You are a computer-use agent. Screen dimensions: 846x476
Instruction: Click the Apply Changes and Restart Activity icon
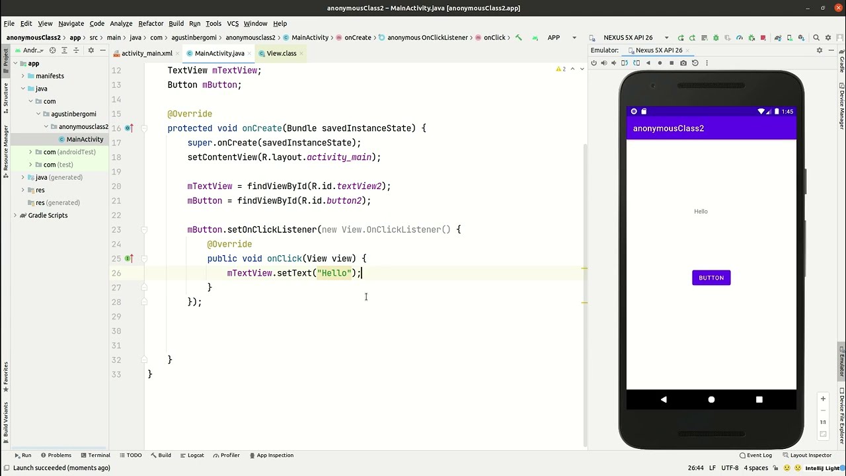tap(692, 38)
